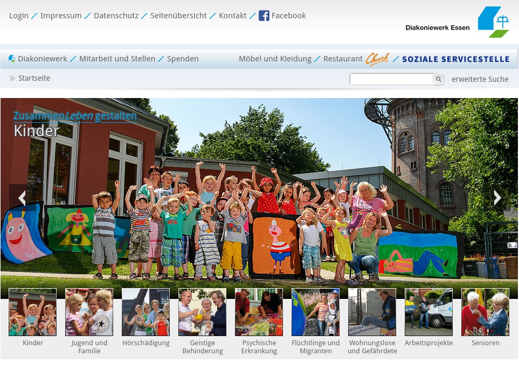519x377 pixels.
Task: Click the small Diakoniewerk menu icon
Action: 12,59
